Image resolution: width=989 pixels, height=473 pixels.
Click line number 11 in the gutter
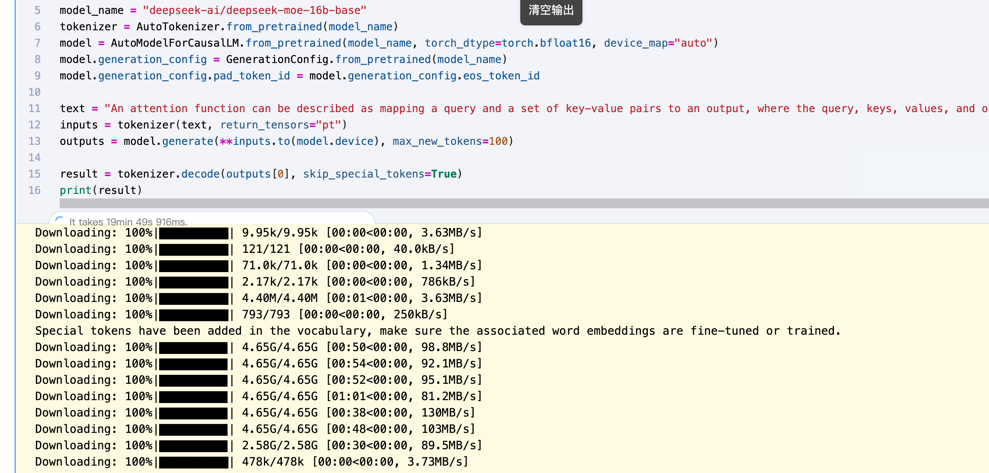(x=34, y=108)
